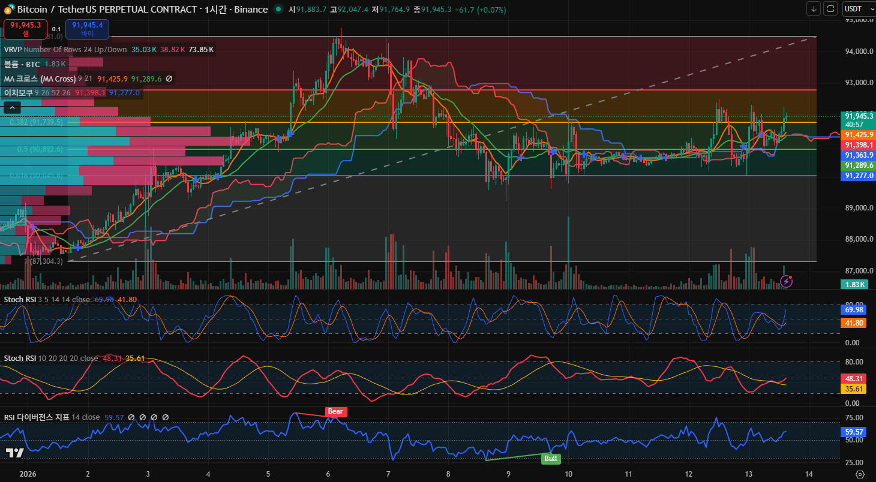Click the blue buy price button 91,945.4
876x482 pixels.
coord(87,29)
